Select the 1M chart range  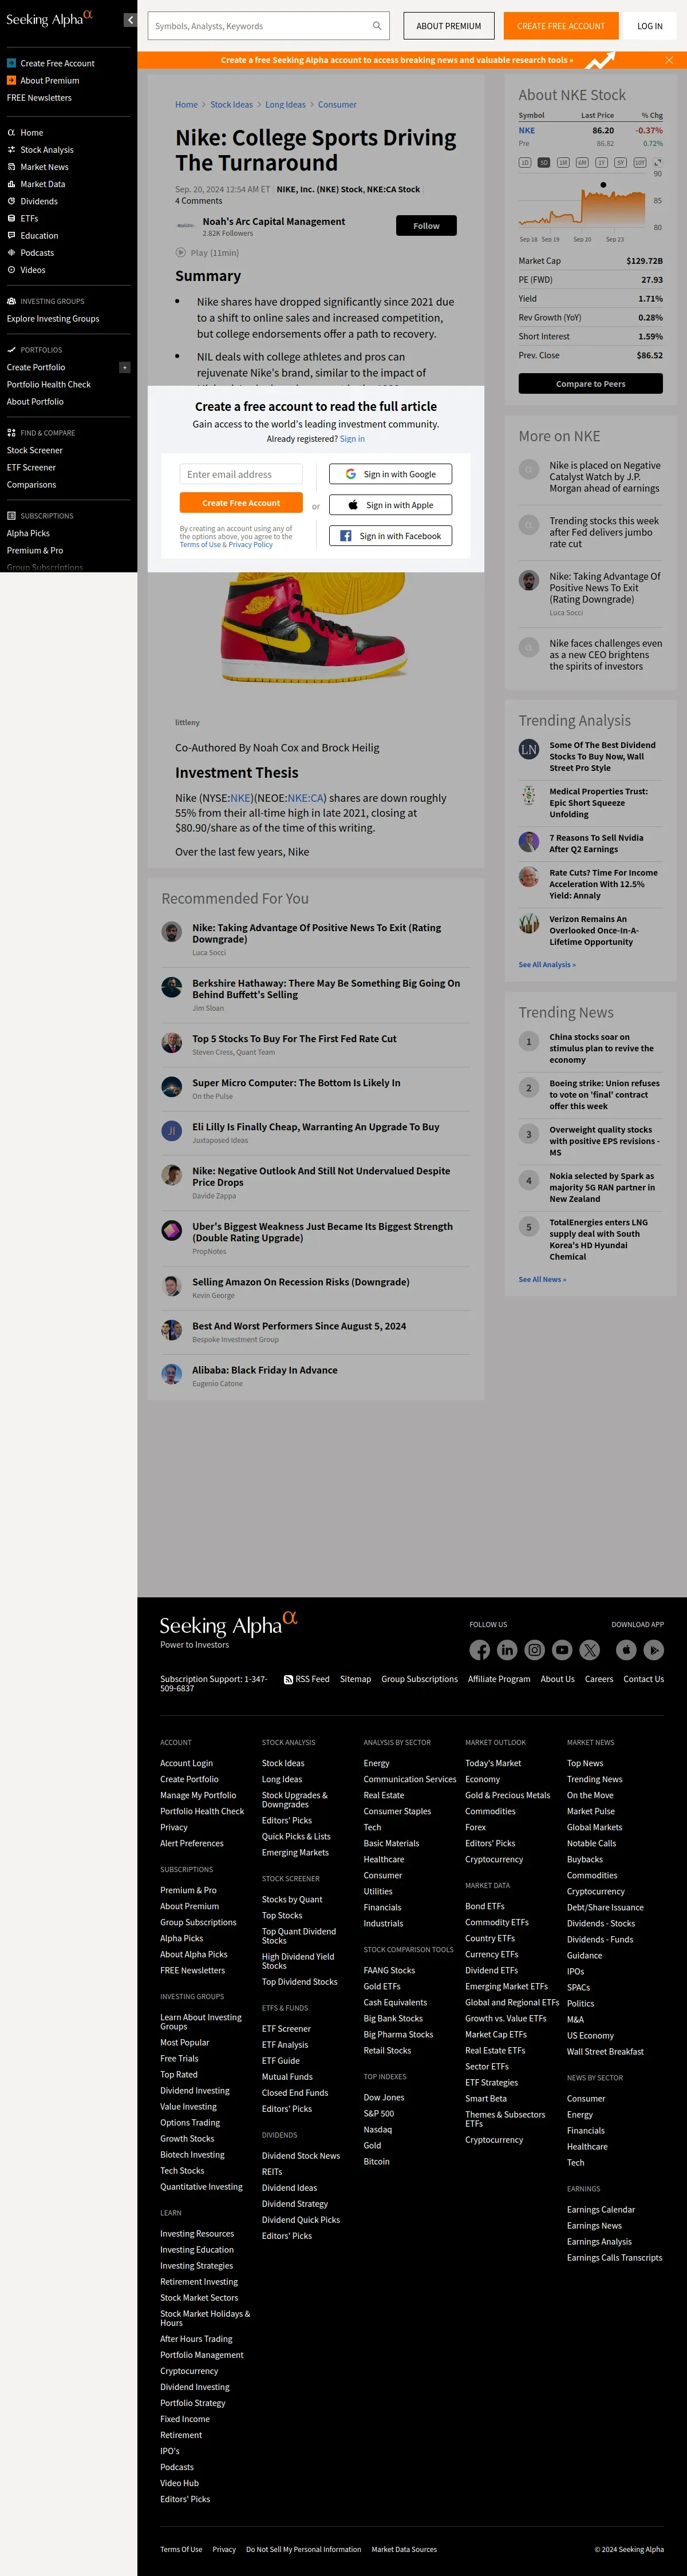click(x=563, y=162)
